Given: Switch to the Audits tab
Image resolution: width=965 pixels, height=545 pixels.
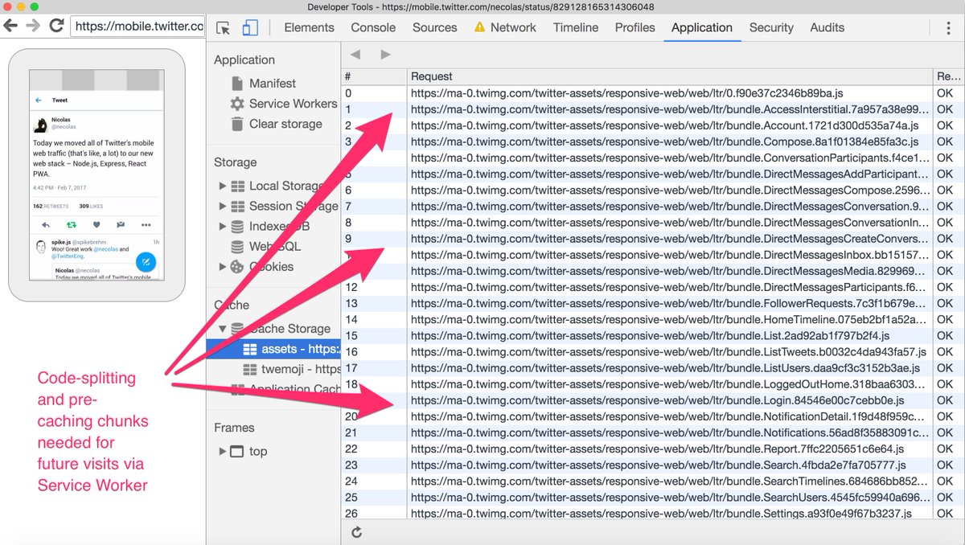Looking at the screenshot, I should 827,27.
